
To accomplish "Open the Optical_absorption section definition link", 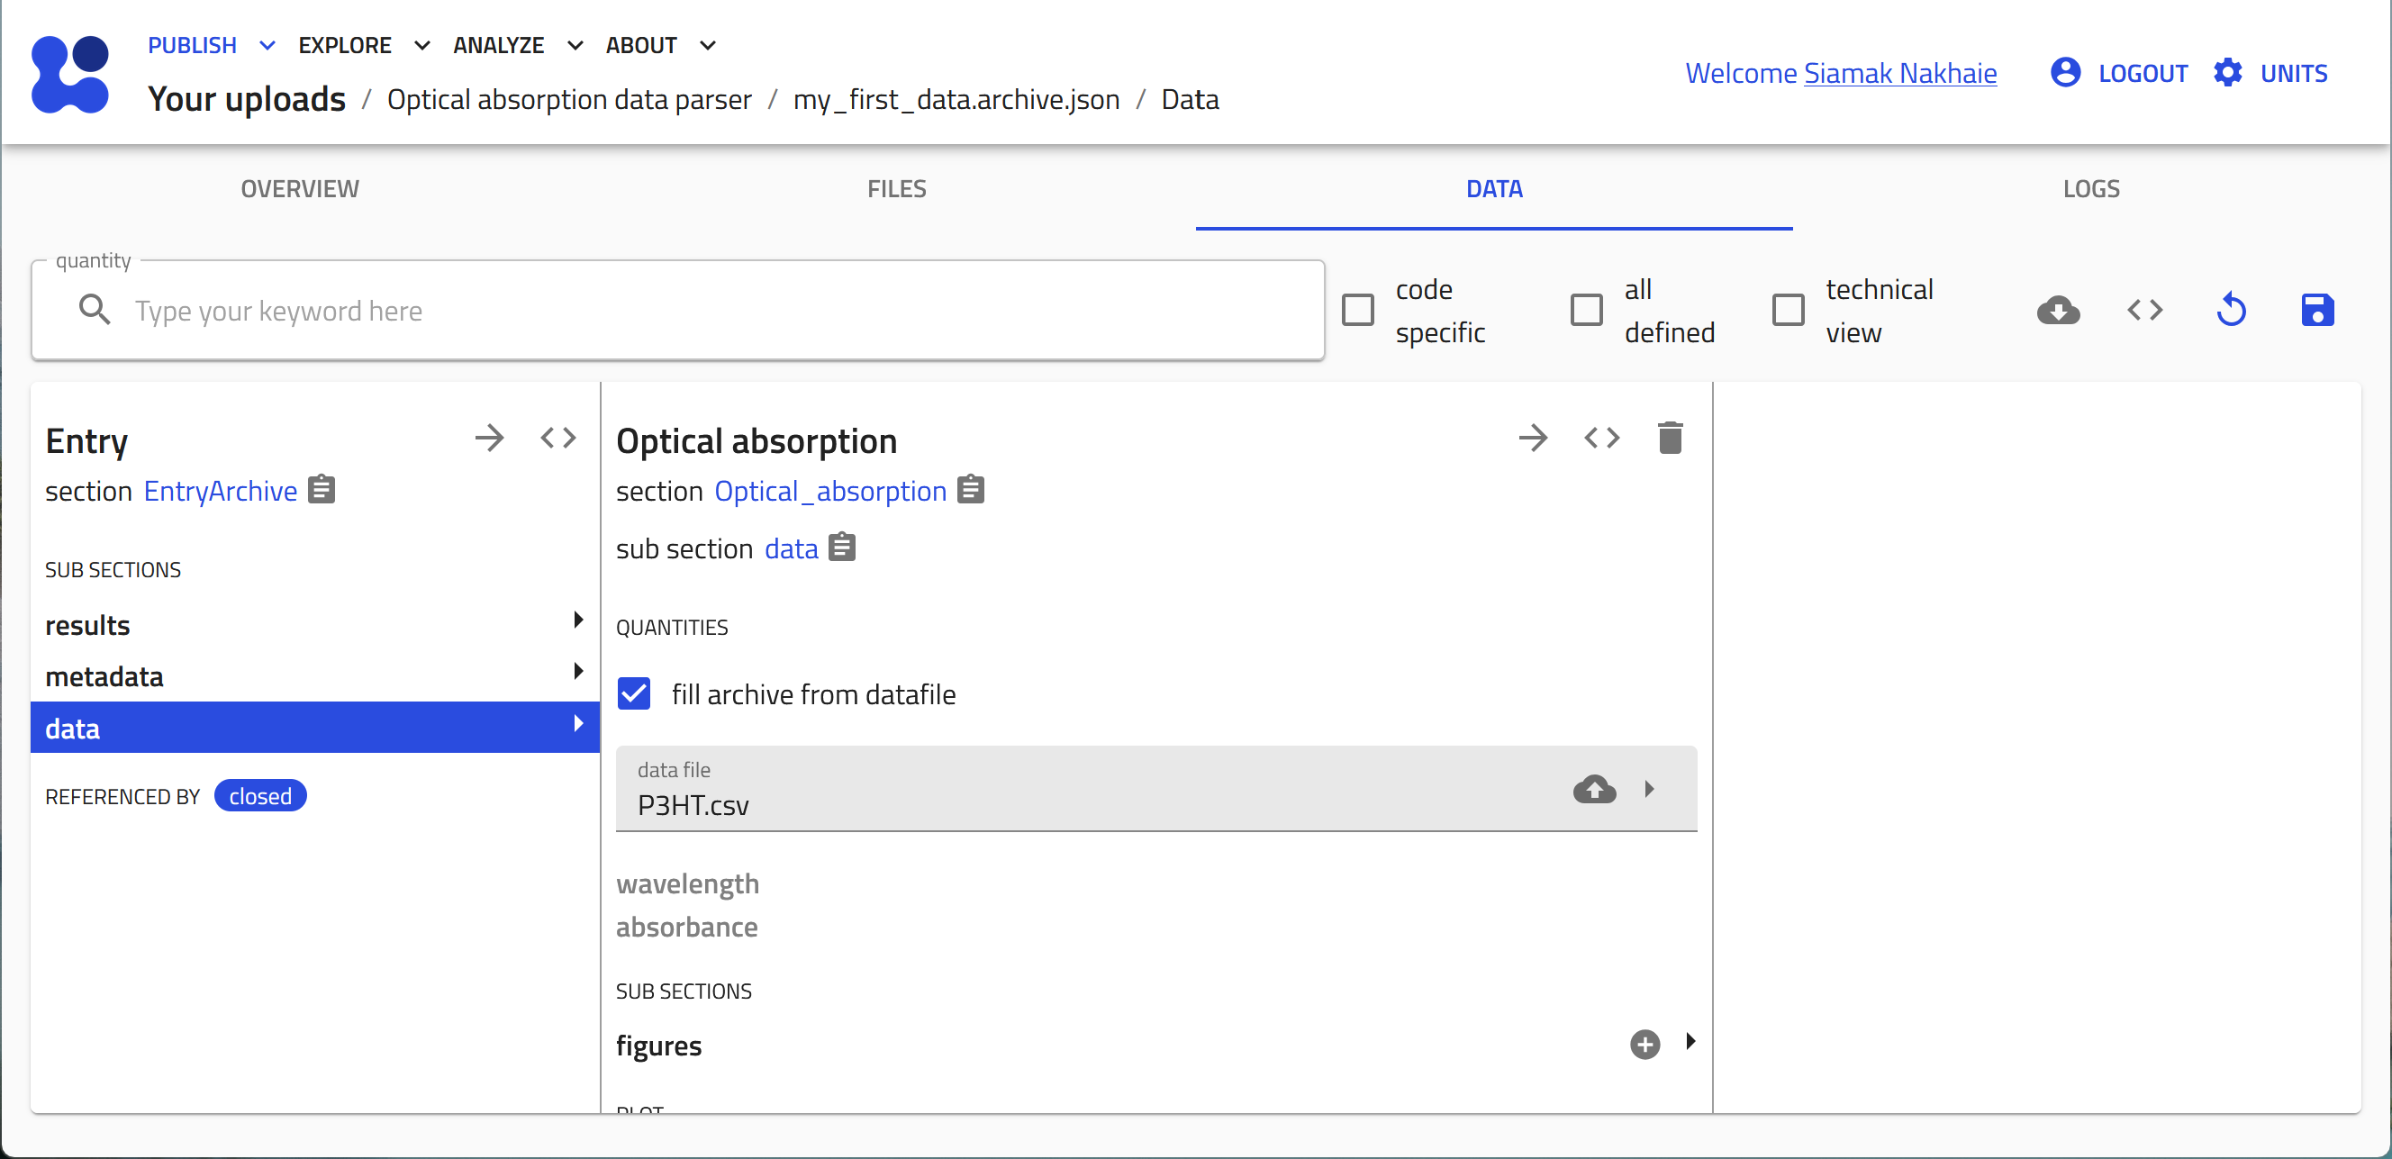I will [x=830, y=492].
